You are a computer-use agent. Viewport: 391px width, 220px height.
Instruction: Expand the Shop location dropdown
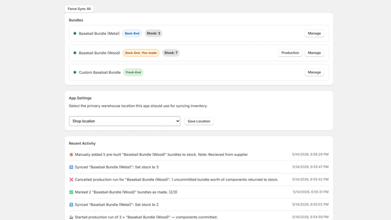(x=125, y=121)
